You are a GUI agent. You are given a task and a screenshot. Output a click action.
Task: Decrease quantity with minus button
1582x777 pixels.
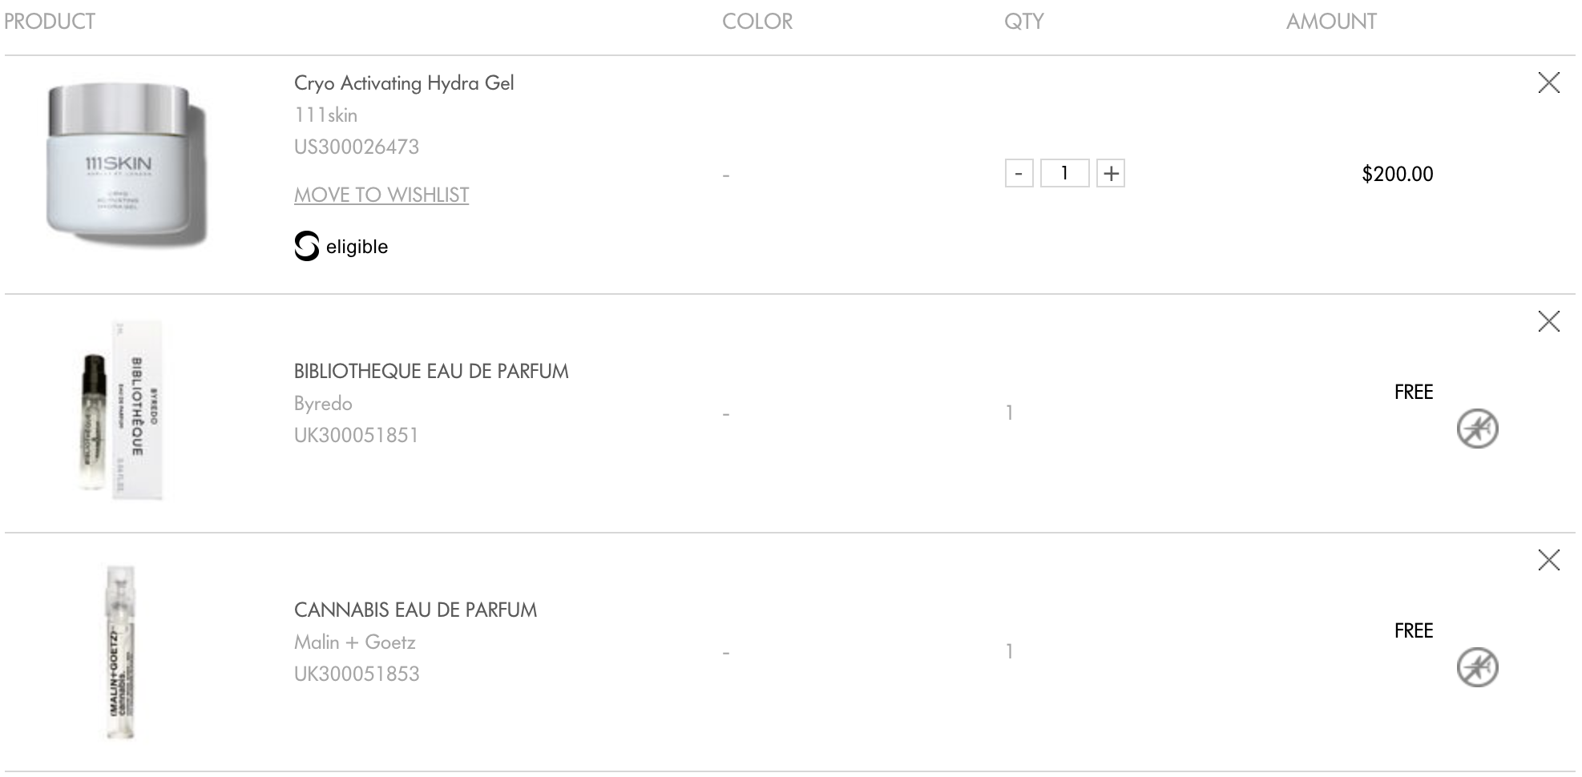point(1019,173)
